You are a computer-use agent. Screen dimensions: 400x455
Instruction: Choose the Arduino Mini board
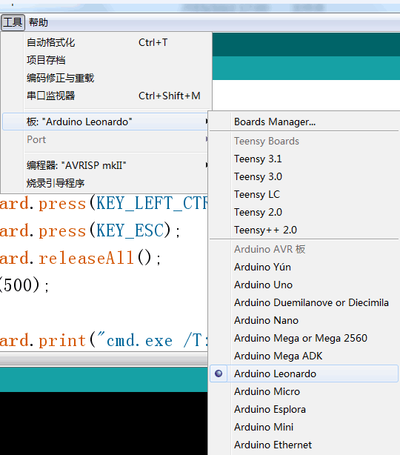[x=304, y=427]
